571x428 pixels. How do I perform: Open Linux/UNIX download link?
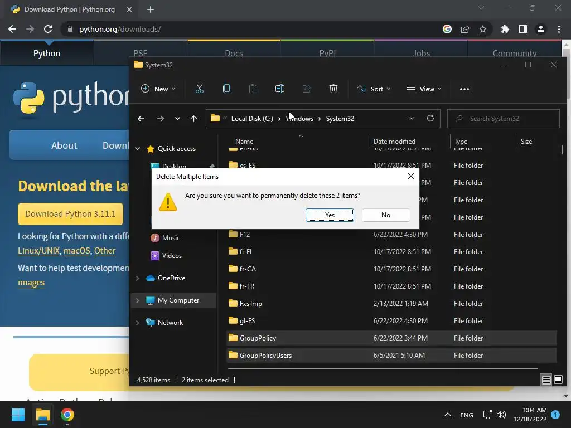click(38, 251)
